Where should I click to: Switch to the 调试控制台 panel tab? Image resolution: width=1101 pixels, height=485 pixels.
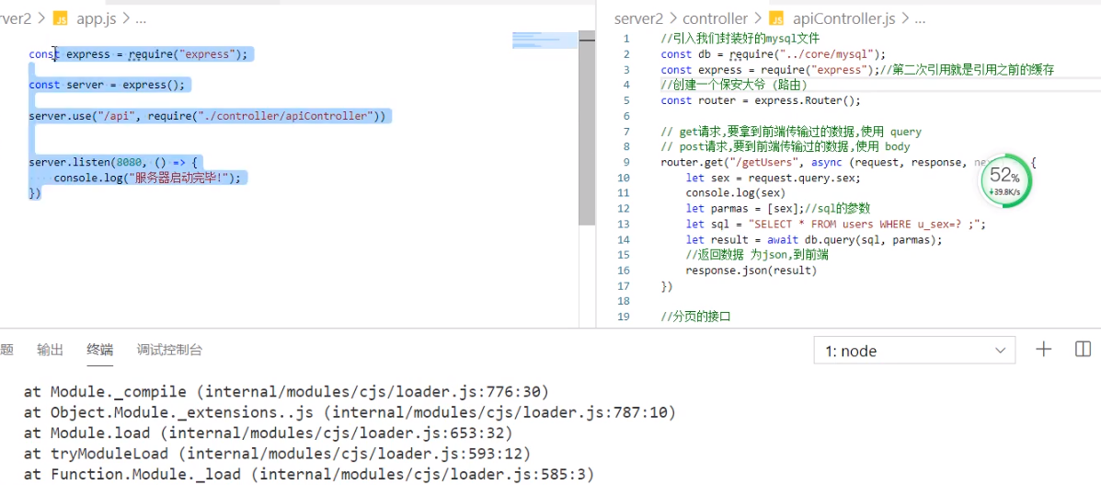click(169, 350)
